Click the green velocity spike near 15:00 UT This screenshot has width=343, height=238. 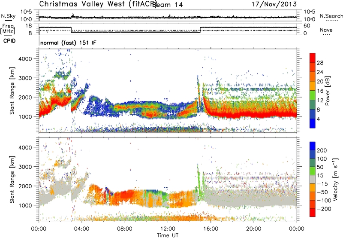199,183
